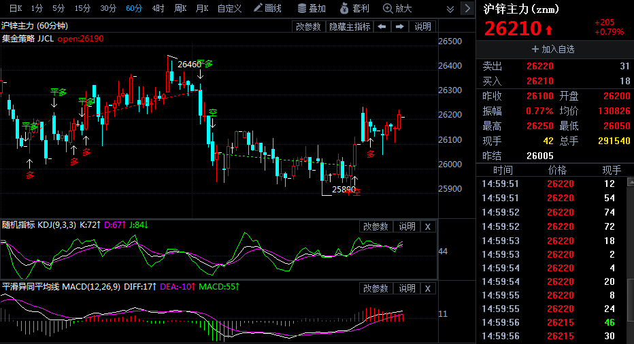Image resolution: width=634 pixels, height=344 pixels.
Task: Expand the toolbar double-chevron menu
Action: (x=450, y=9)
